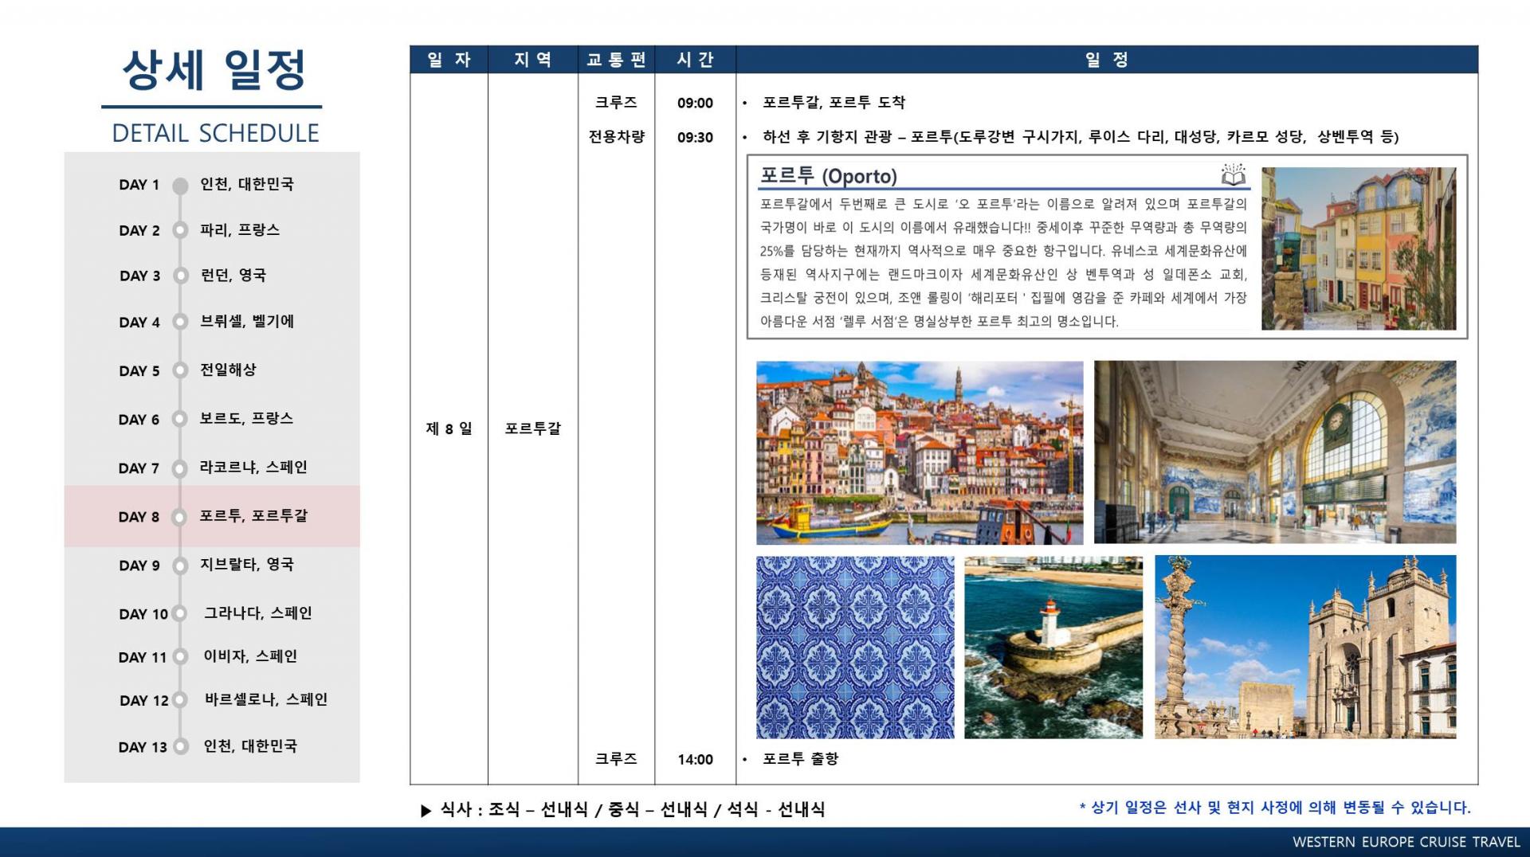Click the blue schedule change notice

point(1275,808)
